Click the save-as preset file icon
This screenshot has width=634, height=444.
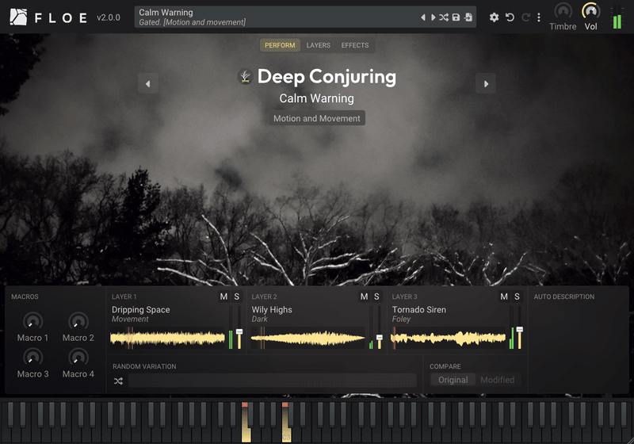[468, 17]
